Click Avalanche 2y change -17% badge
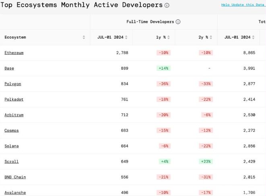266x196 pixels. [206, 193]
